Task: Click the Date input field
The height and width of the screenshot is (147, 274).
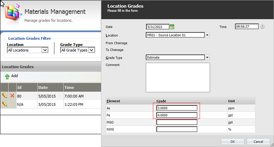Action: (x=158, y=27)
